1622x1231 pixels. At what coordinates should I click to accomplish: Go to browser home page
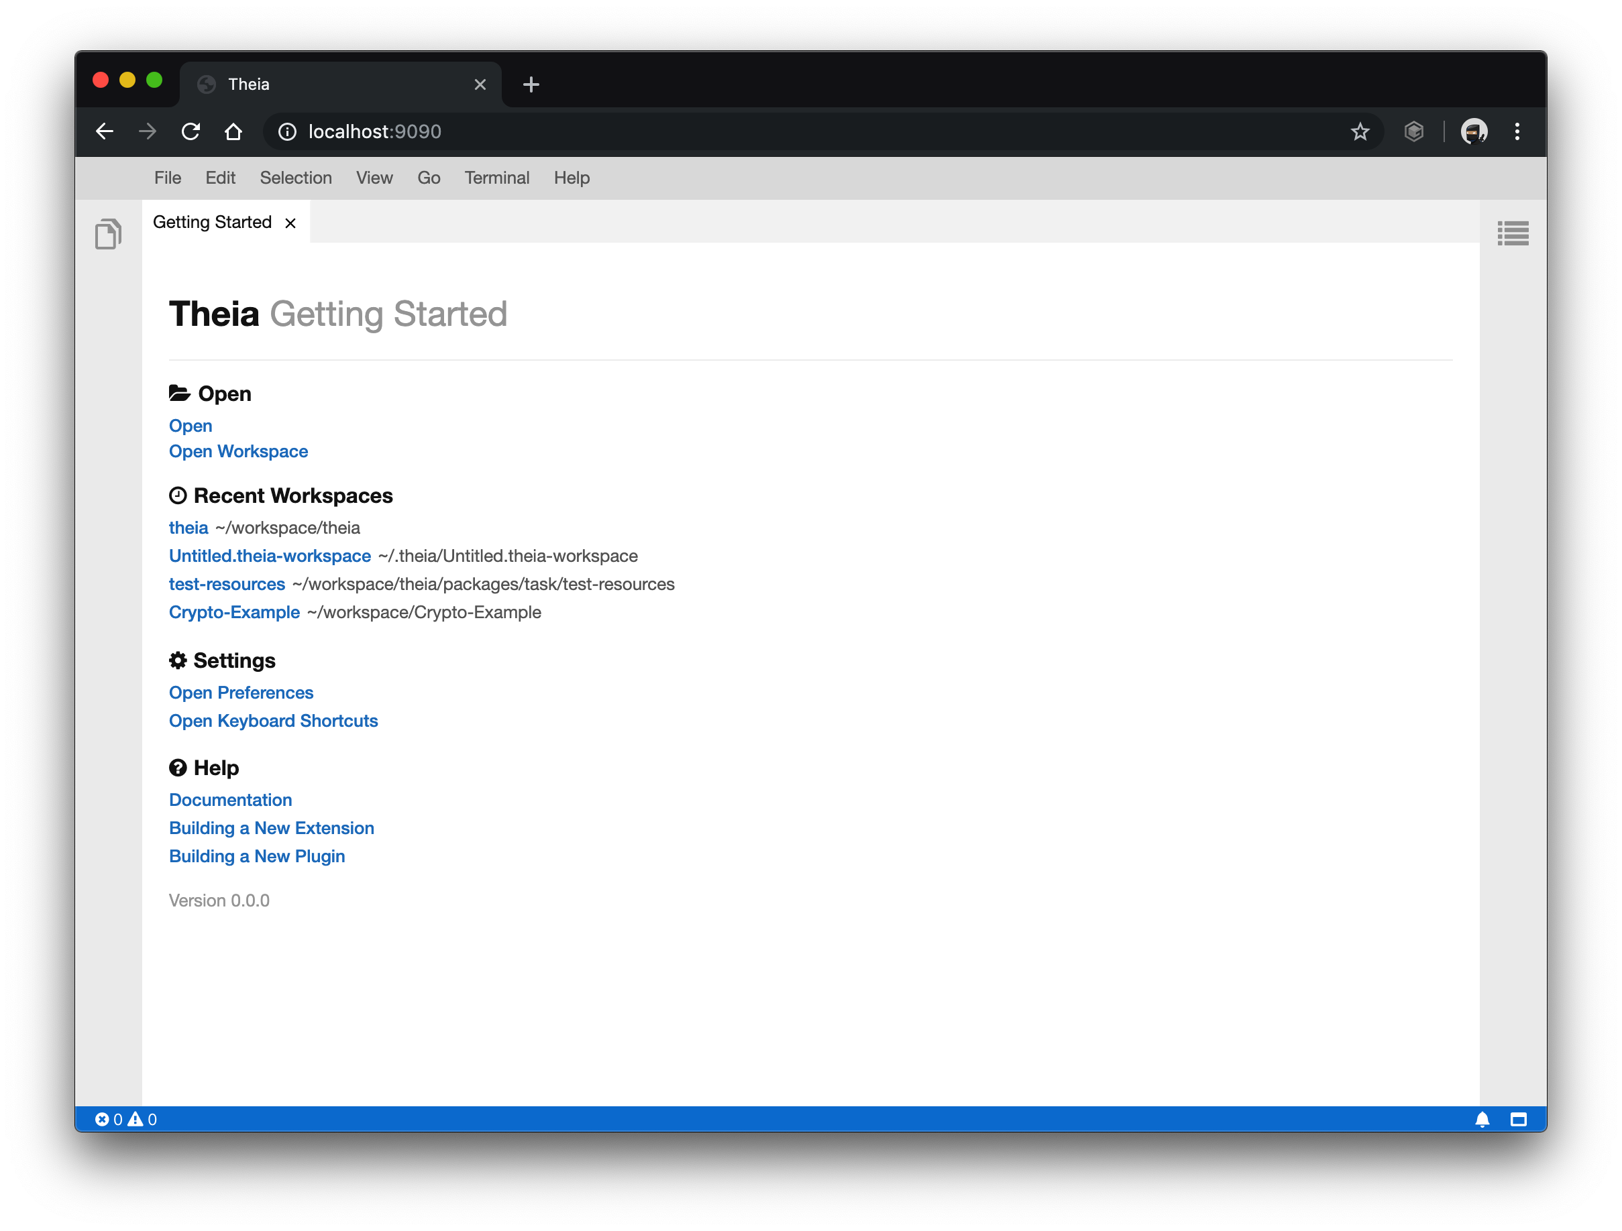tap(233, 132)
